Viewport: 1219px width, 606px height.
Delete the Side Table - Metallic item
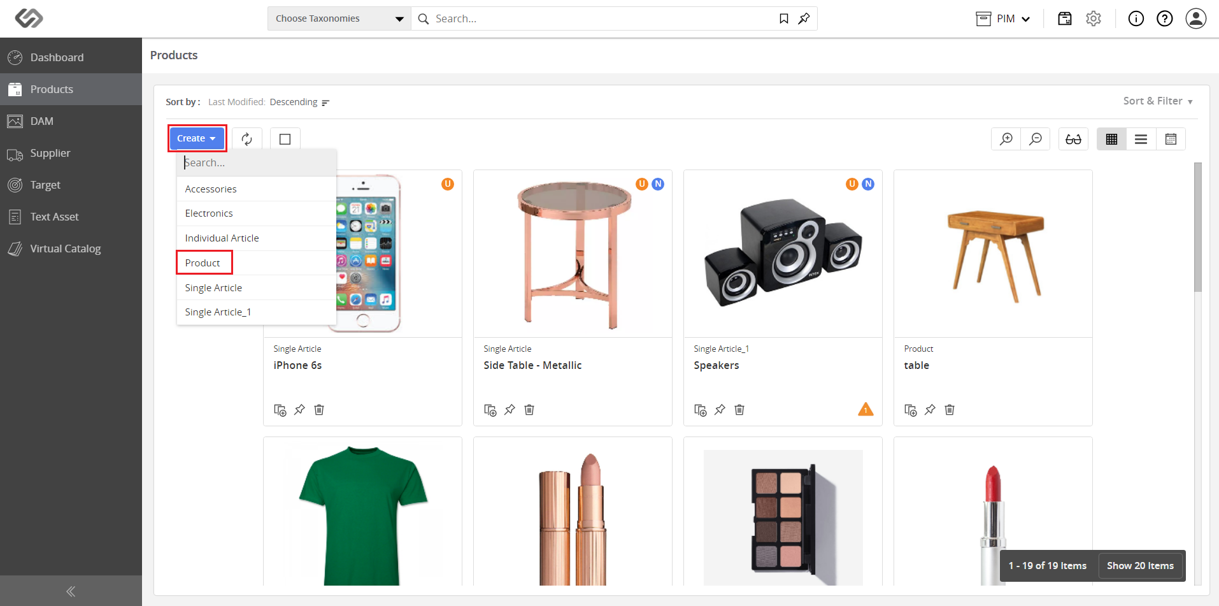click(529, 410)
